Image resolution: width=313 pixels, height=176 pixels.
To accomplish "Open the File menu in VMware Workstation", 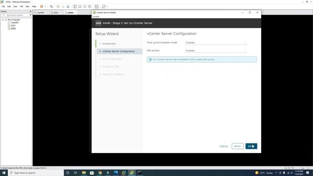I will [3, 6].
